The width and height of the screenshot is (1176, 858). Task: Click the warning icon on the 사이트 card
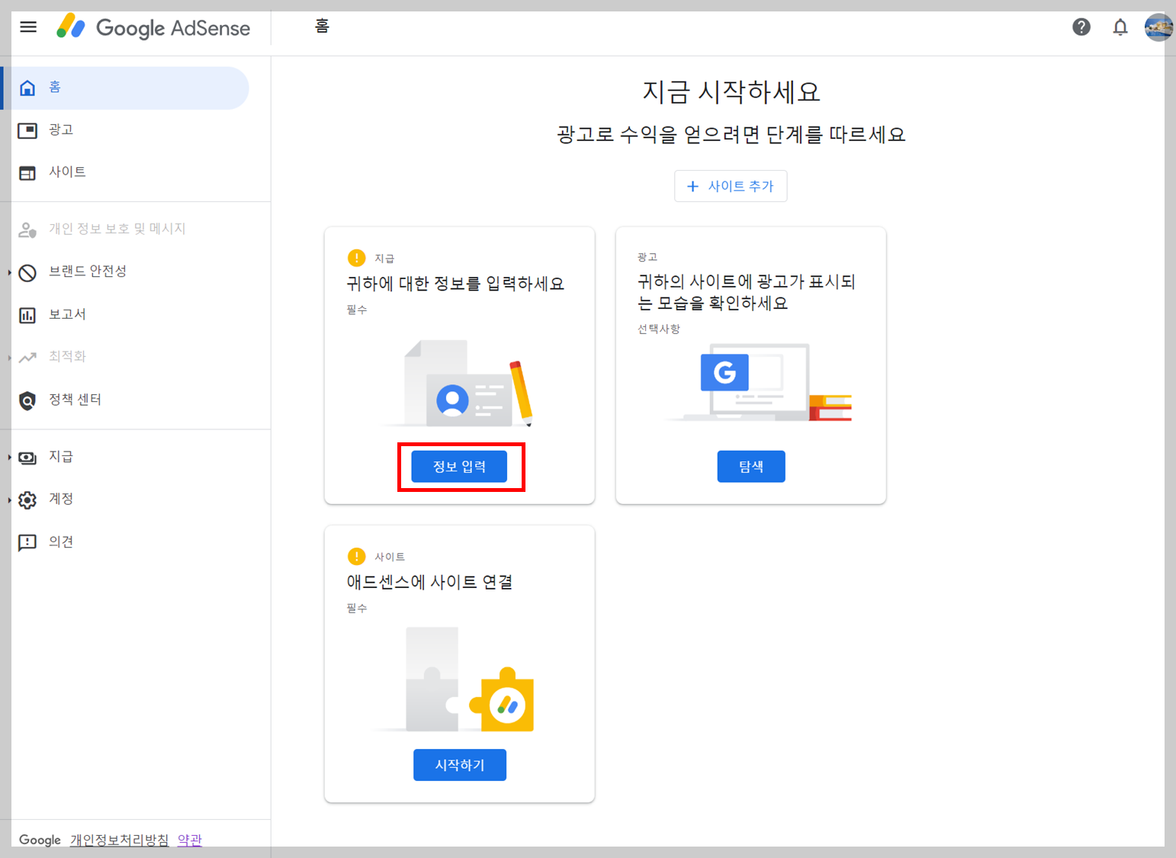(x=356, y=556)
